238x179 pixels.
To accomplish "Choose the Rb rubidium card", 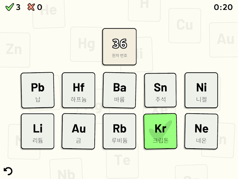I will point(119,131).
